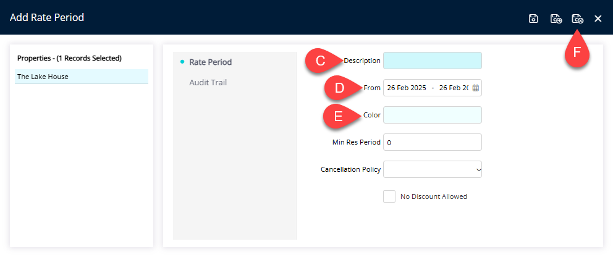Select The Lake House property row
613x257 pixels.
pyautogui.click(x=82, y=77)
